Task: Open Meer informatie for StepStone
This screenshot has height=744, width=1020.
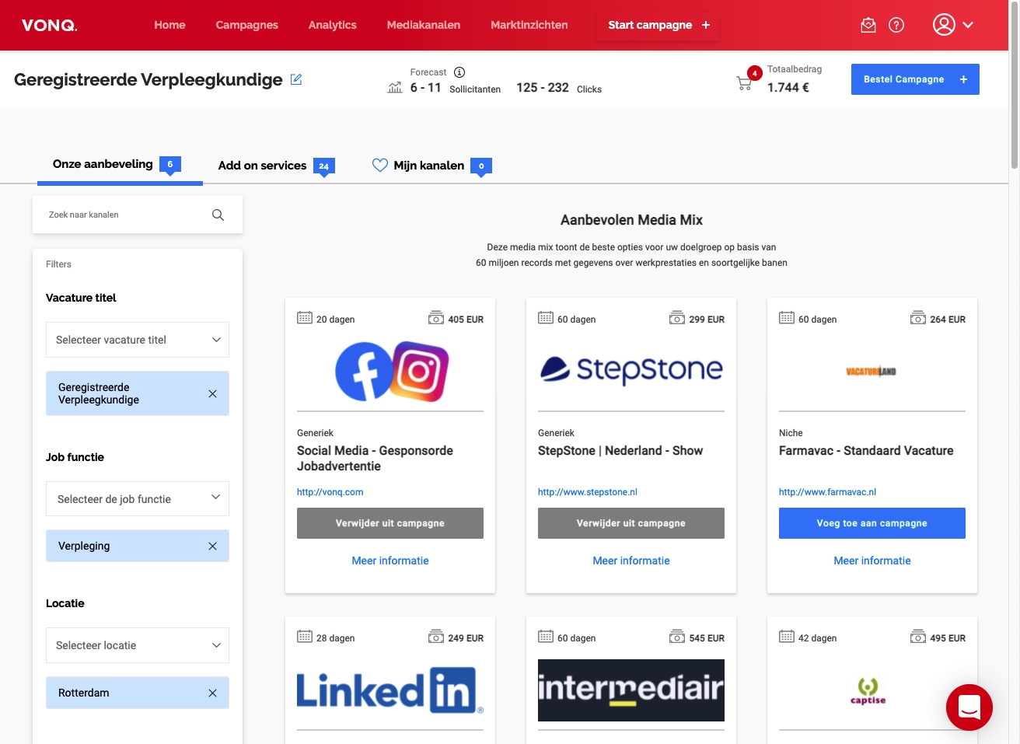Action: (631, 561)
